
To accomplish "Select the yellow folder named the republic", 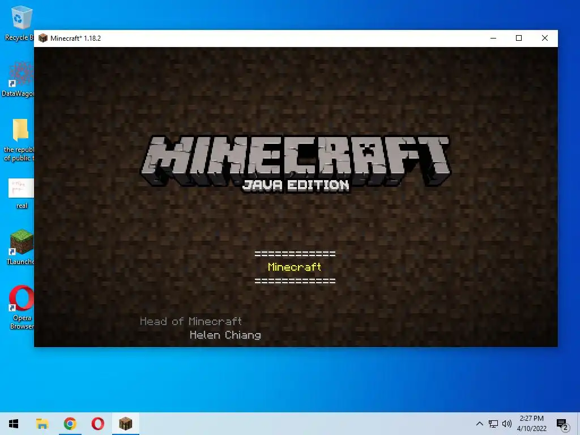I will click(x=19, y=140).
